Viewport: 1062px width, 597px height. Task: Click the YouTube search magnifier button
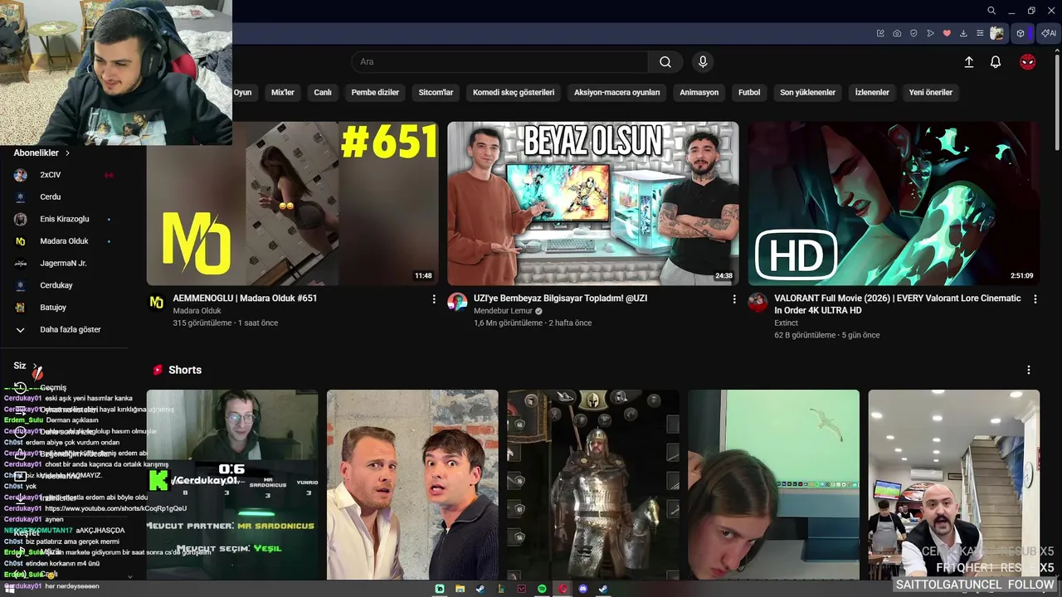[x=665, y=62]
